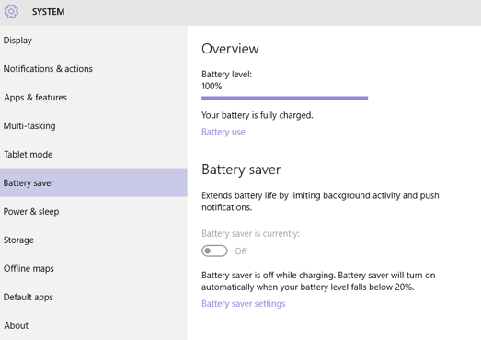Select Storage in sidebar
Viewport: 481px width, 340px height.
coord(94,240)
